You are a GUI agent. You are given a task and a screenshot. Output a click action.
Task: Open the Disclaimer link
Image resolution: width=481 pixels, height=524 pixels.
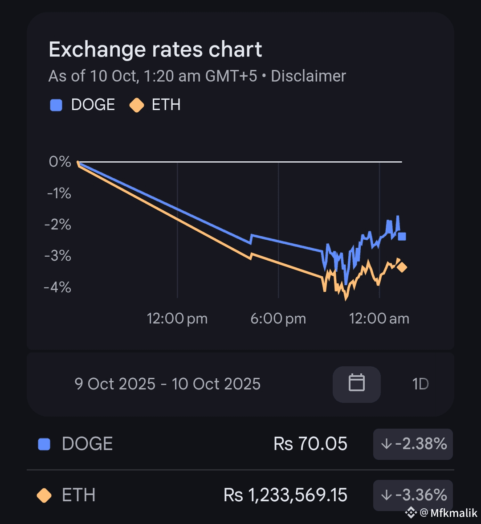308,76
